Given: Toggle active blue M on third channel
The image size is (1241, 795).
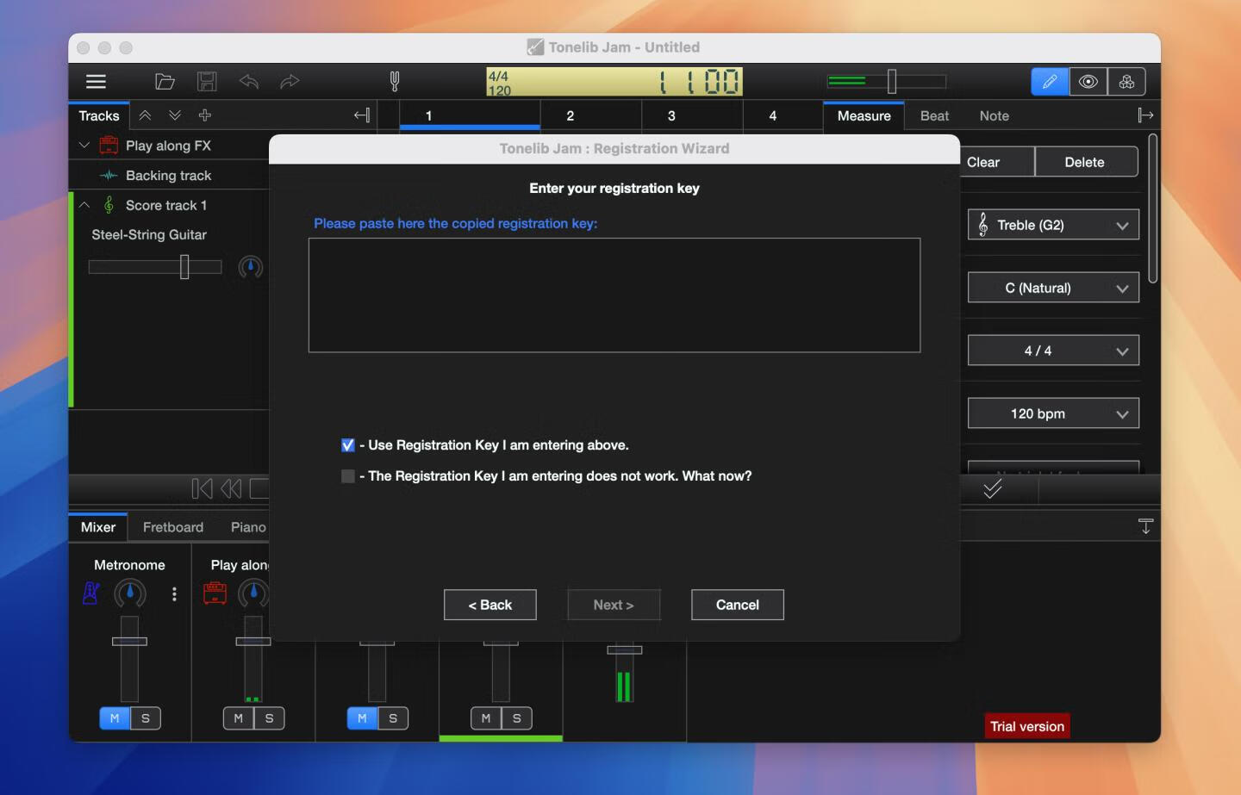Looking at the screenshot, I should tap(362, 718).
